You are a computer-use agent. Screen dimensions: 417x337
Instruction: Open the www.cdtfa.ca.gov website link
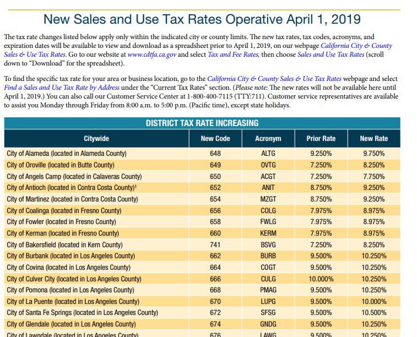[152, 55]
